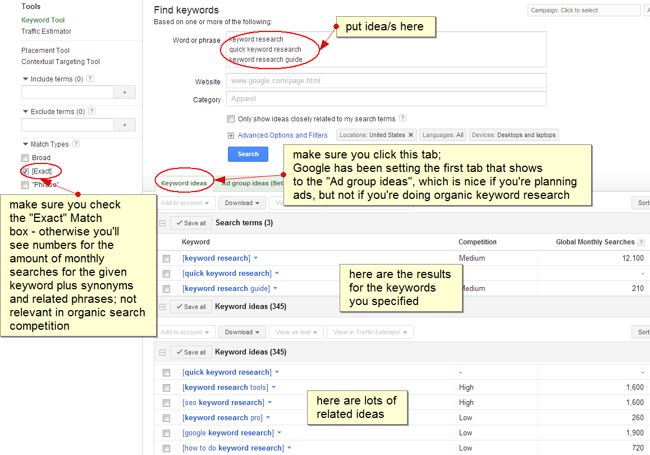650x455 pixels.
Task: Click into the Website input field
Action: 386,81
